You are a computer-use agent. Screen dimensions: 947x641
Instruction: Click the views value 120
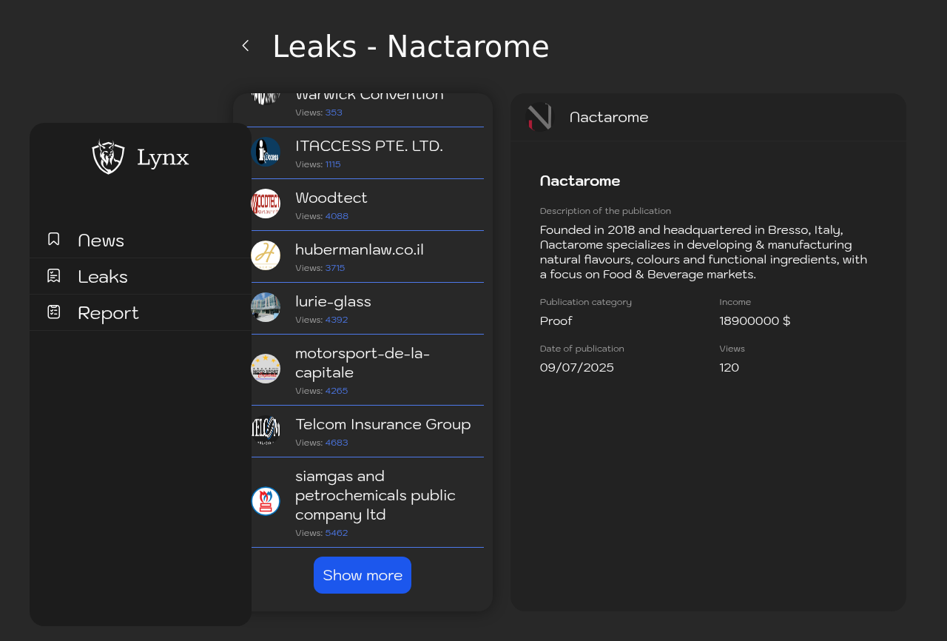click(729, 367)
